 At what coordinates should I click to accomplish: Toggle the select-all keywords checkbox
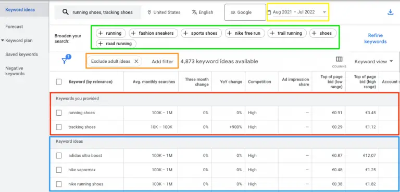(x=59, y=82)
